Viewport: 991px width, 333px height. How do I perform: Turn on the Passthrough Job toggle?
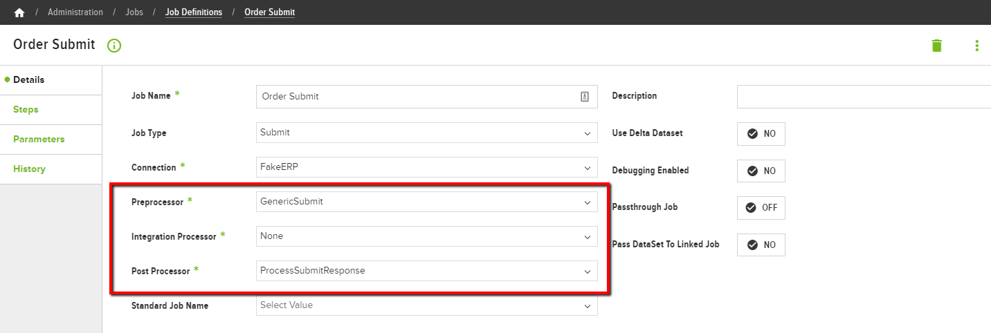(x=761, y=207)
